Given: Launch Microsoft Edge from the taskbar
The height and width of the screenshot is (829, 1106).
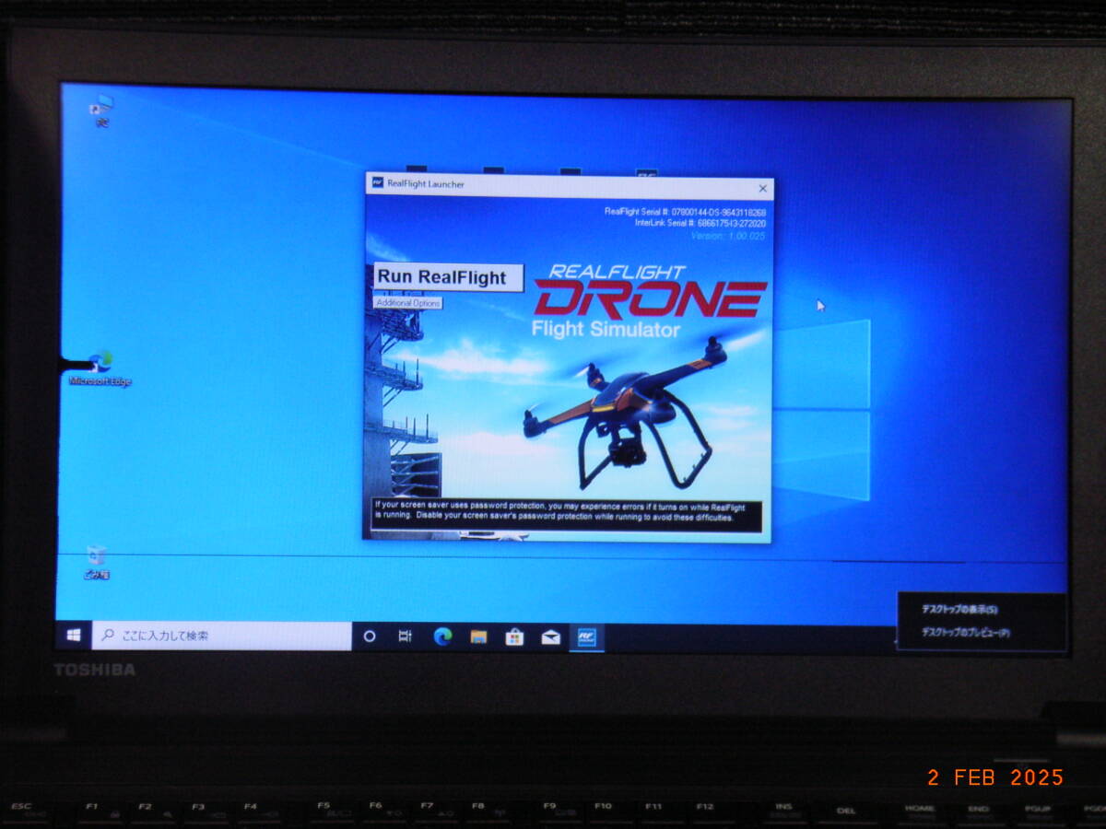Looking at the screenshot, I should (442, 636).
